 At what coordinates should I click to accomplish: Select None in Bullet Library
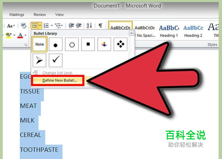39,44
